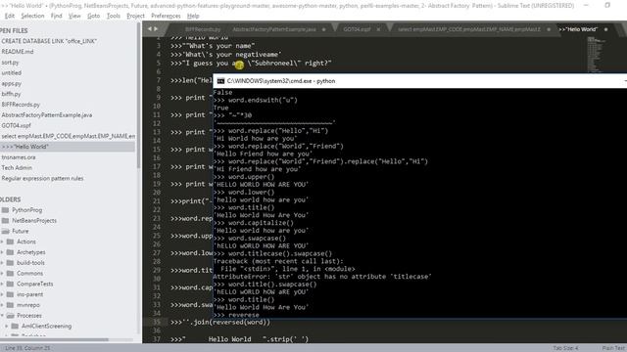Click the Commons folder icon
The image size is (627, 352).
click(11, 274)
